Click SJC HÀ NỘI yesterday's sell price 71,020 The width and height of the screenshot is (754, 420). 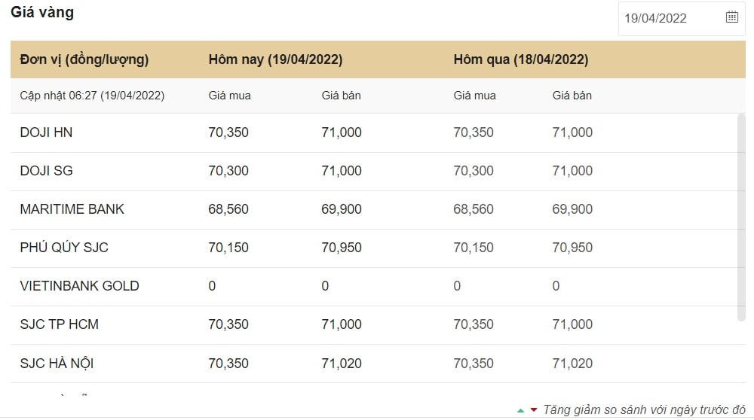click(x=572, y=364)
